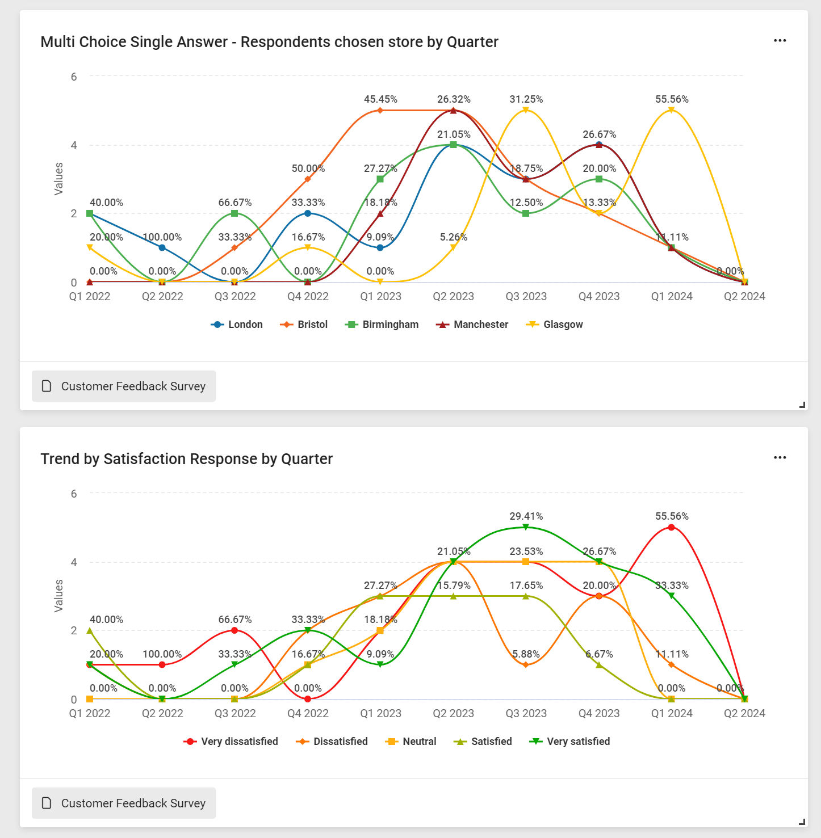The width and height of the screenshot is (821, 838).
Task: Click the first Customer Feedback Survey button
Action: click(123, 386)
